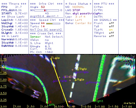Click the green 'Right' lane label
The width and height of the screenshot is (136, 108).
99,101
